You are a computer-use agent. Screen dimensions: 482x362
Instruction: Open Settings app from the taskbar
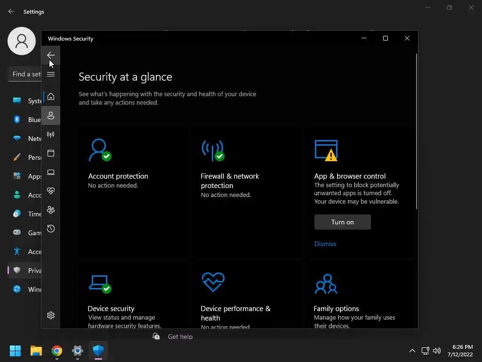click(x=78, y=351)
